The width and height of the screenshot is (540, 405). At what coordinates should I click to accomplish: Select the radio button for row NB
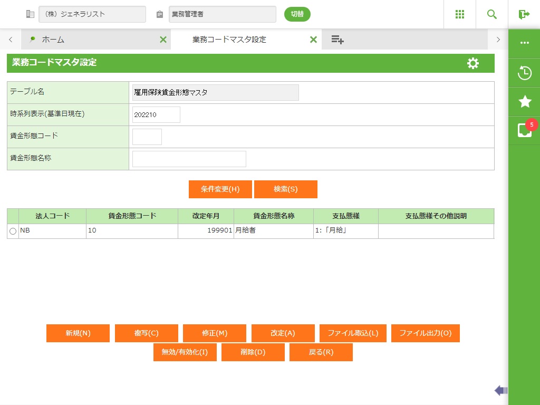click(13, 232)
